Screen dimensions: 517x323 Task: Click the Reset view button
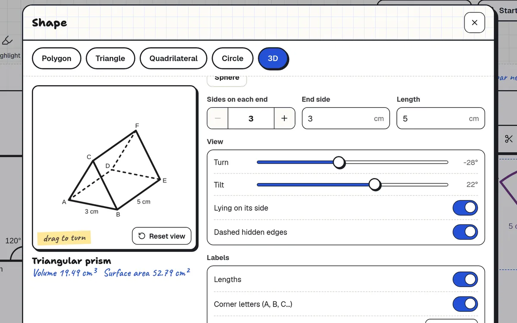[162, 236]
